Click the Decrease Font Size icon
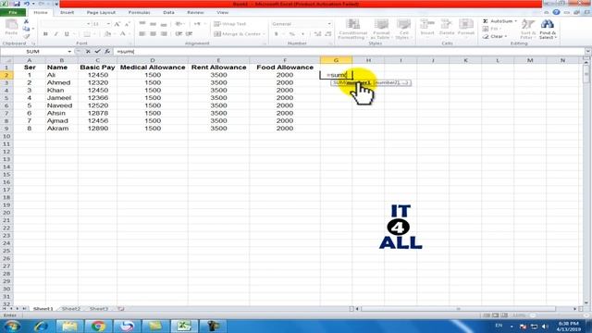This screenshot has width=592, height=333. 127,24
